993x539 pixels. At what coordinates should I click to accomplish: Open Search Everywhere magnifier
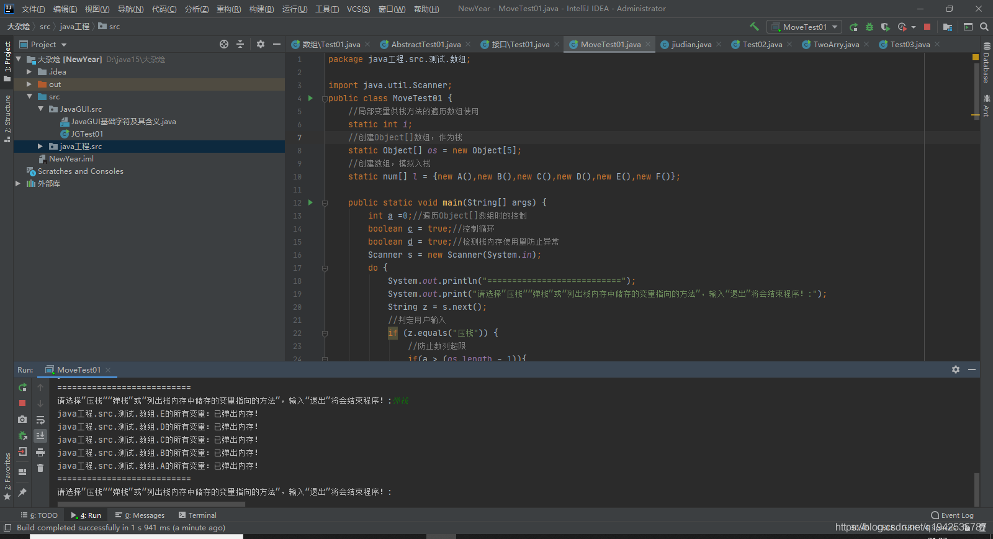[x=984, y=27]
